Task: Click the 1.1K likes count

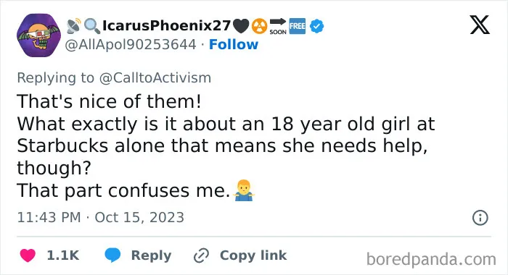Action: click(x=63, y=255)
